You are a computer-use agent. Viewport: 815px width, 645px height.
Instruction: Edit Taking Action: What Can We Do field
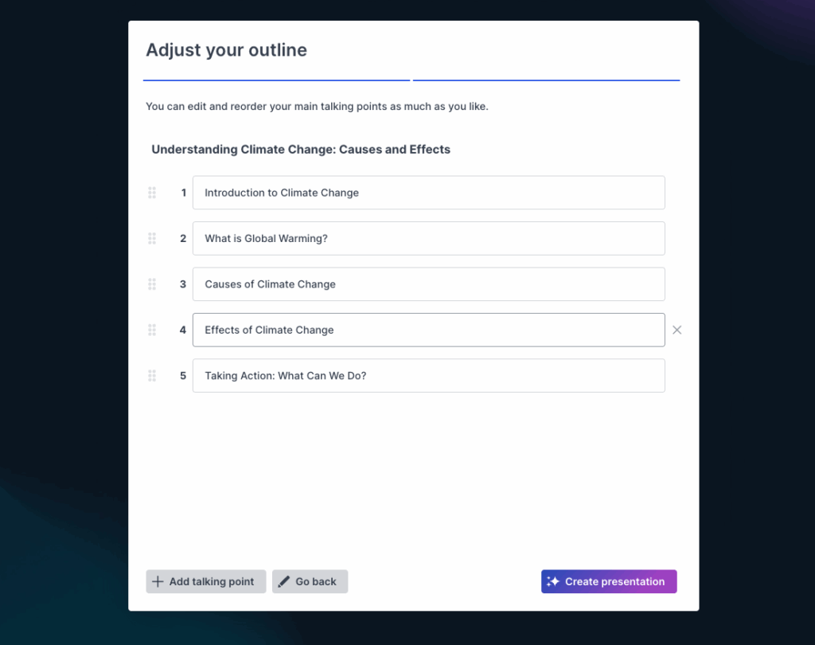coord(429,376)
